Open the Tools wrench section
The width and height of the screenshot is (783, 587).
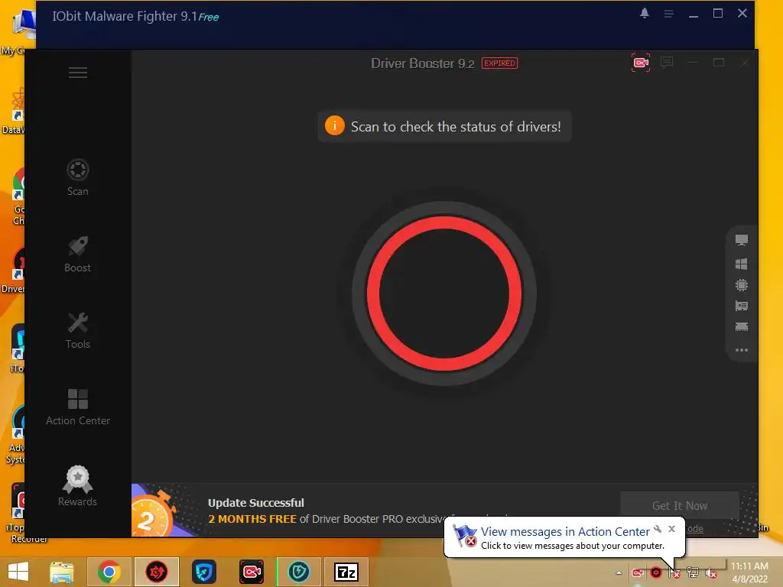point(78,330)
